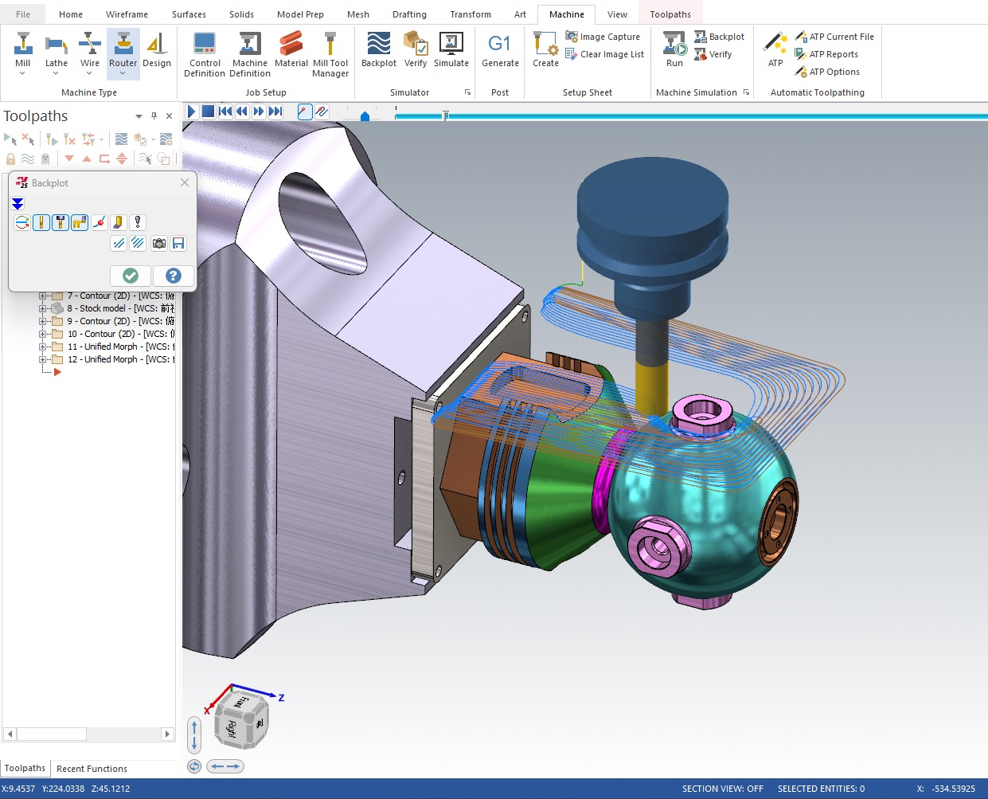Take backplot snapshot with camera icon

click(x=159, y=243)
